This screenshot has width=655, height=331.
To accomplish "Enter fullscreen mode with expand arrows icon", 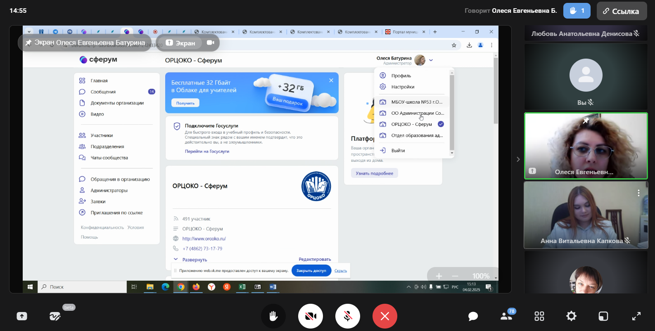I will coord(636,316).
